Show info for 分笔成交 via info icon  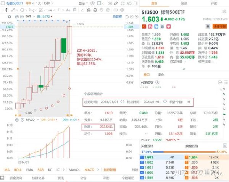(157, 82)
